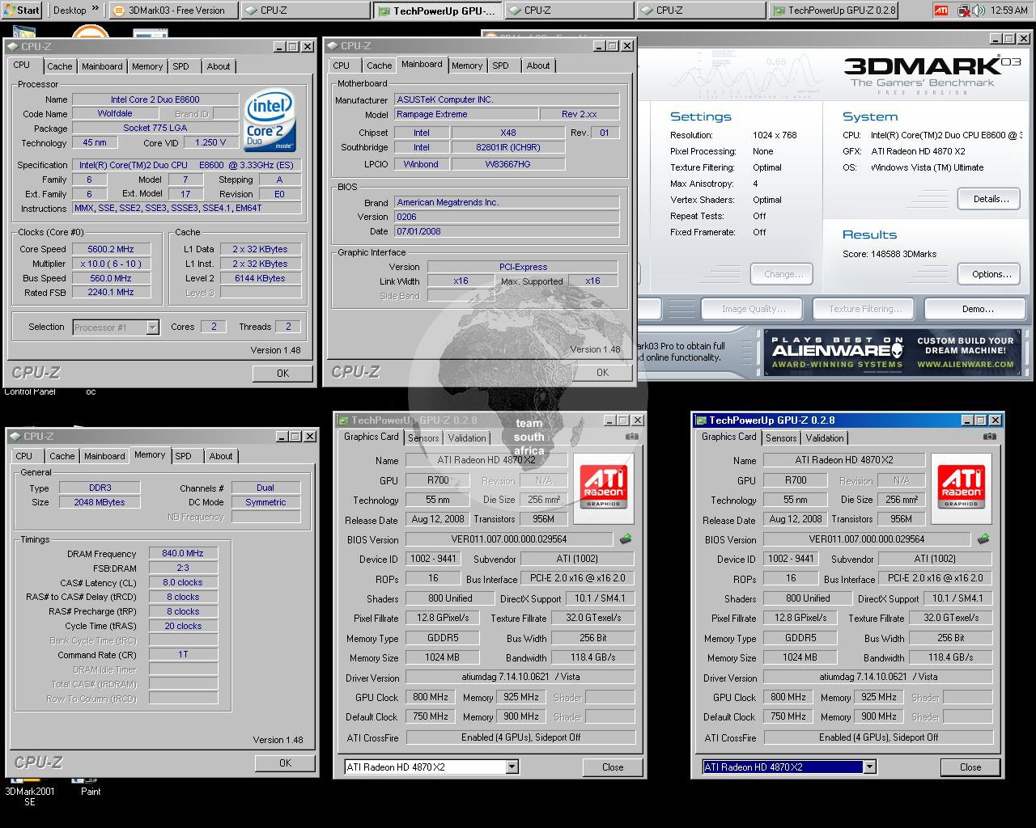Click the Desktop toolbar chevron in taskbar
The image size is (1036, 828).
point(95,10)
